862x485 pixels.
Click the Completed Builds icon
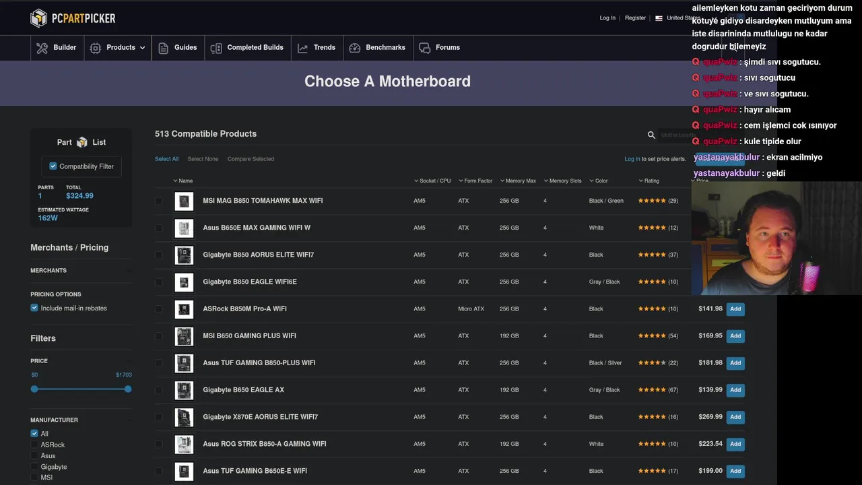tap(216, 48)
